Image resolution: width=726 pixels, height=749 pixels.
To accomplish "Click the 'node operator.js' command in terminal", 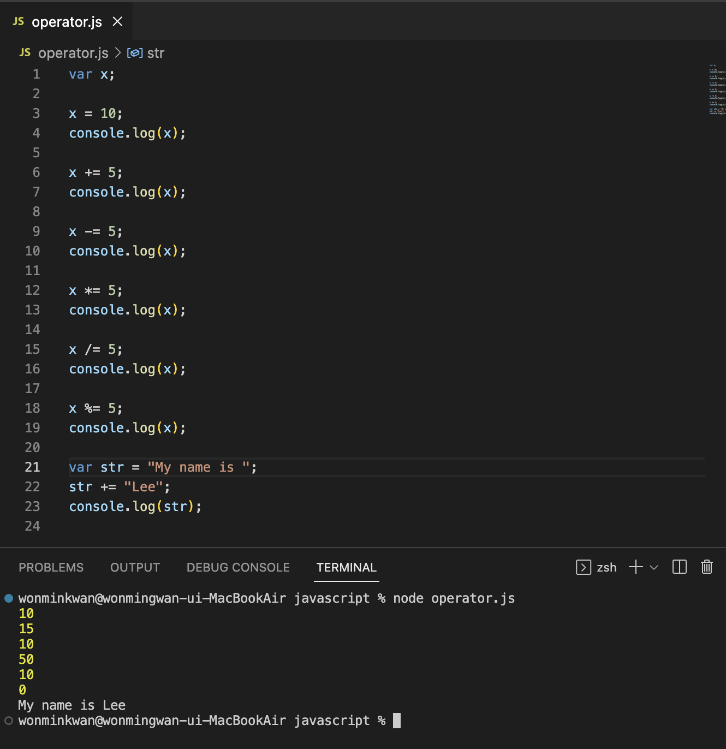I will [x=454, y=598].
